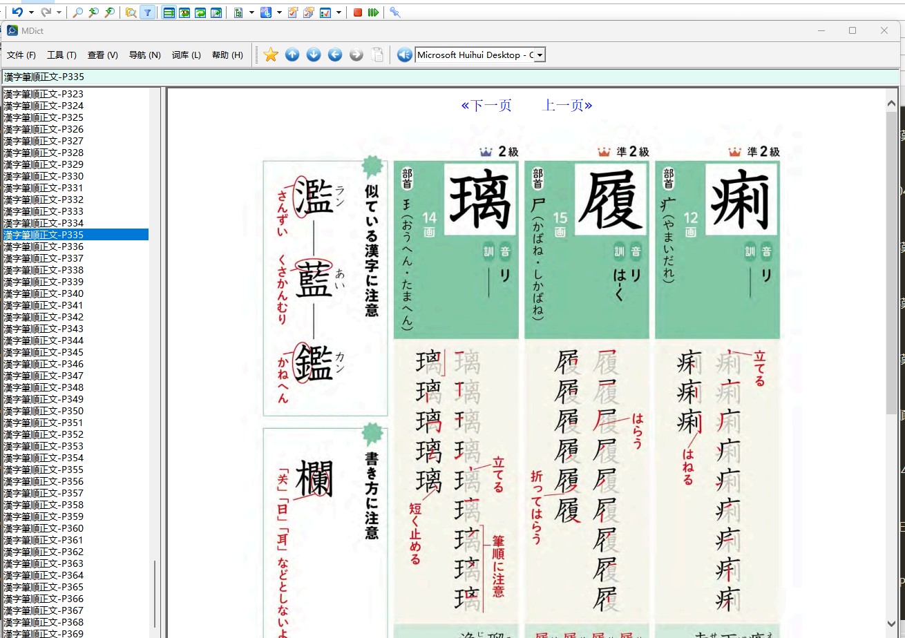The width and height of the screenshot is (905, 638).
Task: Click the red stop icon in top toolbar
Action: [358, 12]
